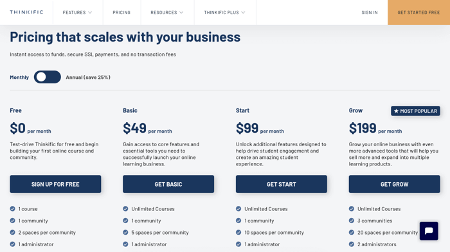Expand the Features menu
The image size is (450, 252).
point(77,12)
